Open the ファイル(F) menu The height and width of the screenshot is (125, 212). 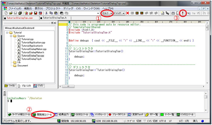[x=15, y=8]
